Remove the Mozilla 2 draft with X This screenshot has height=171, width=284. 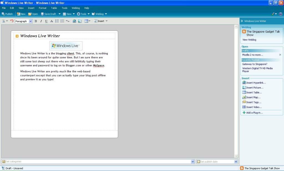coord(280,55)
